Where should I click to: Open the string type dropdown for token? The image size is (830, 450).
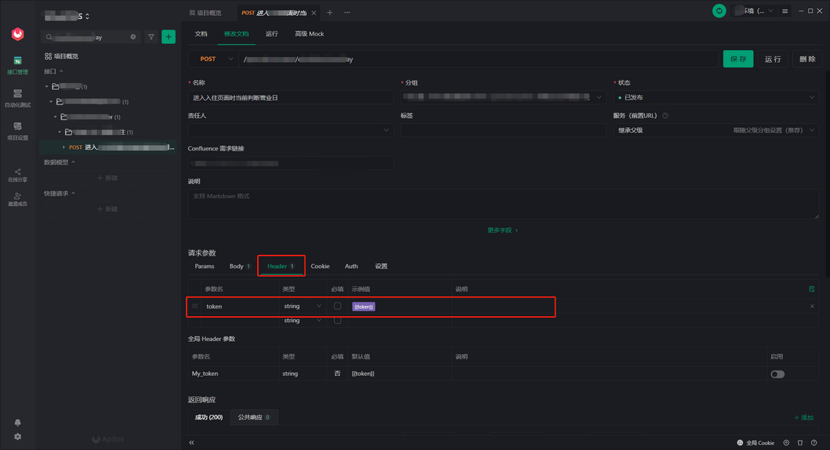coord(302,306)
